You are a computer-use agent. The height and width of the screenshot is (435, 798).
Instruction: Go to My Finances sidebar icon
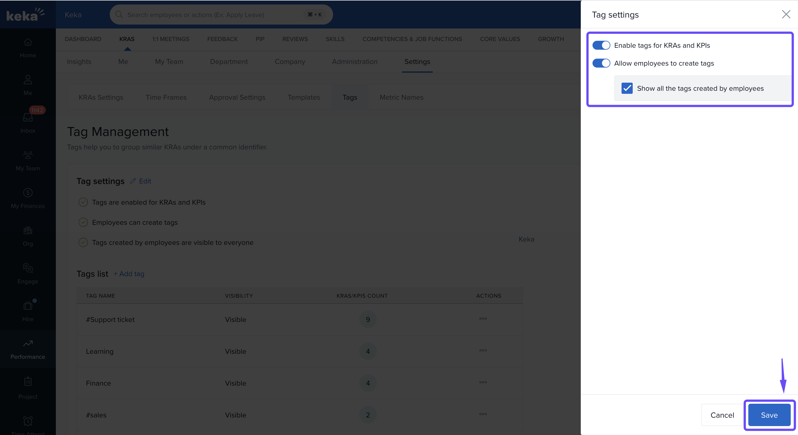click(x=28, y=198)
